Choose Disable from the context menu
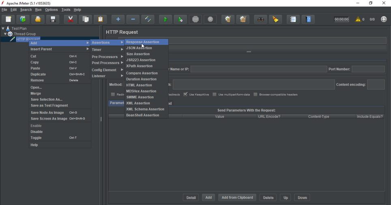The height and width of the screenshot is (205, 391). (x=60, y=132)
